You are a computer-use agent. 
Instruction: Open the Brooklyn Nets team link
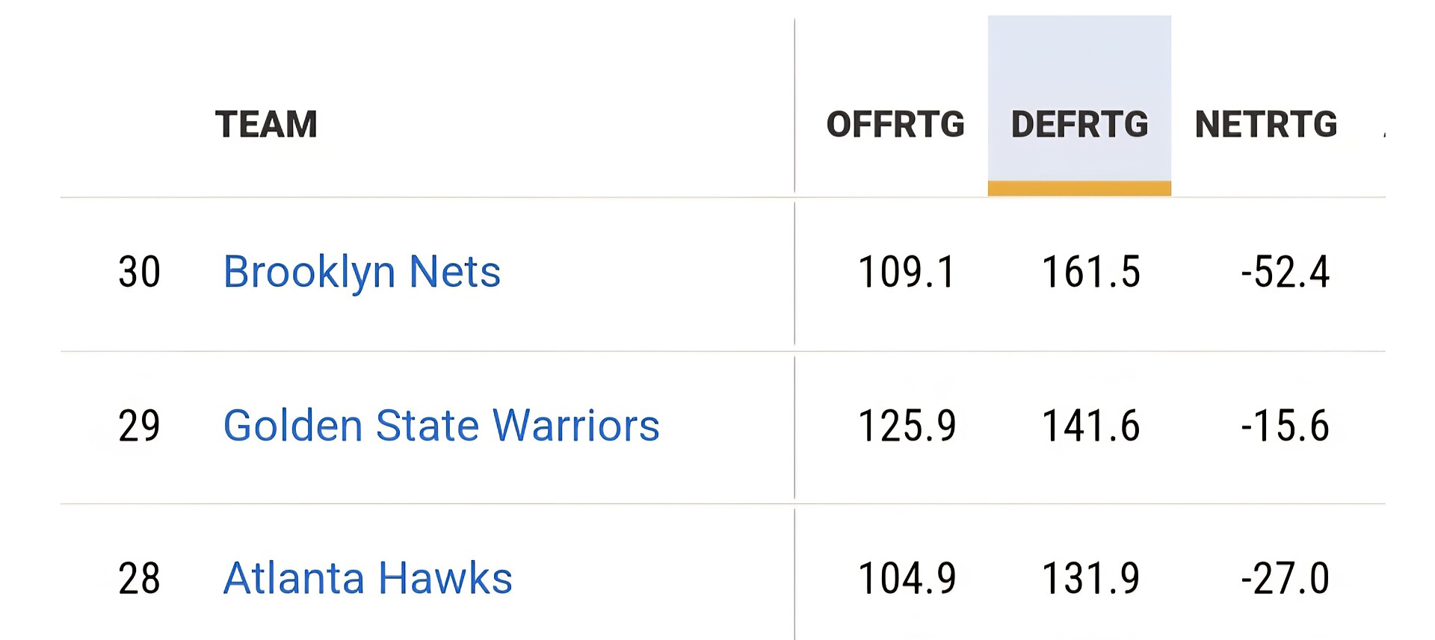[x=362, y=272]
